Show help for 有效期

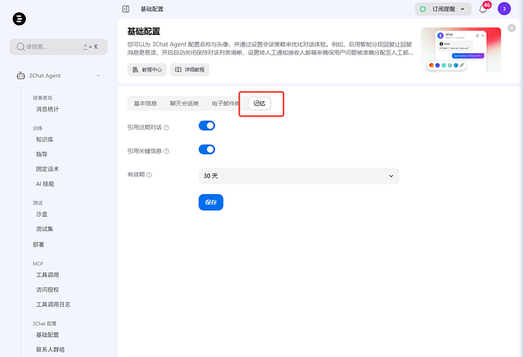[149, 174]
